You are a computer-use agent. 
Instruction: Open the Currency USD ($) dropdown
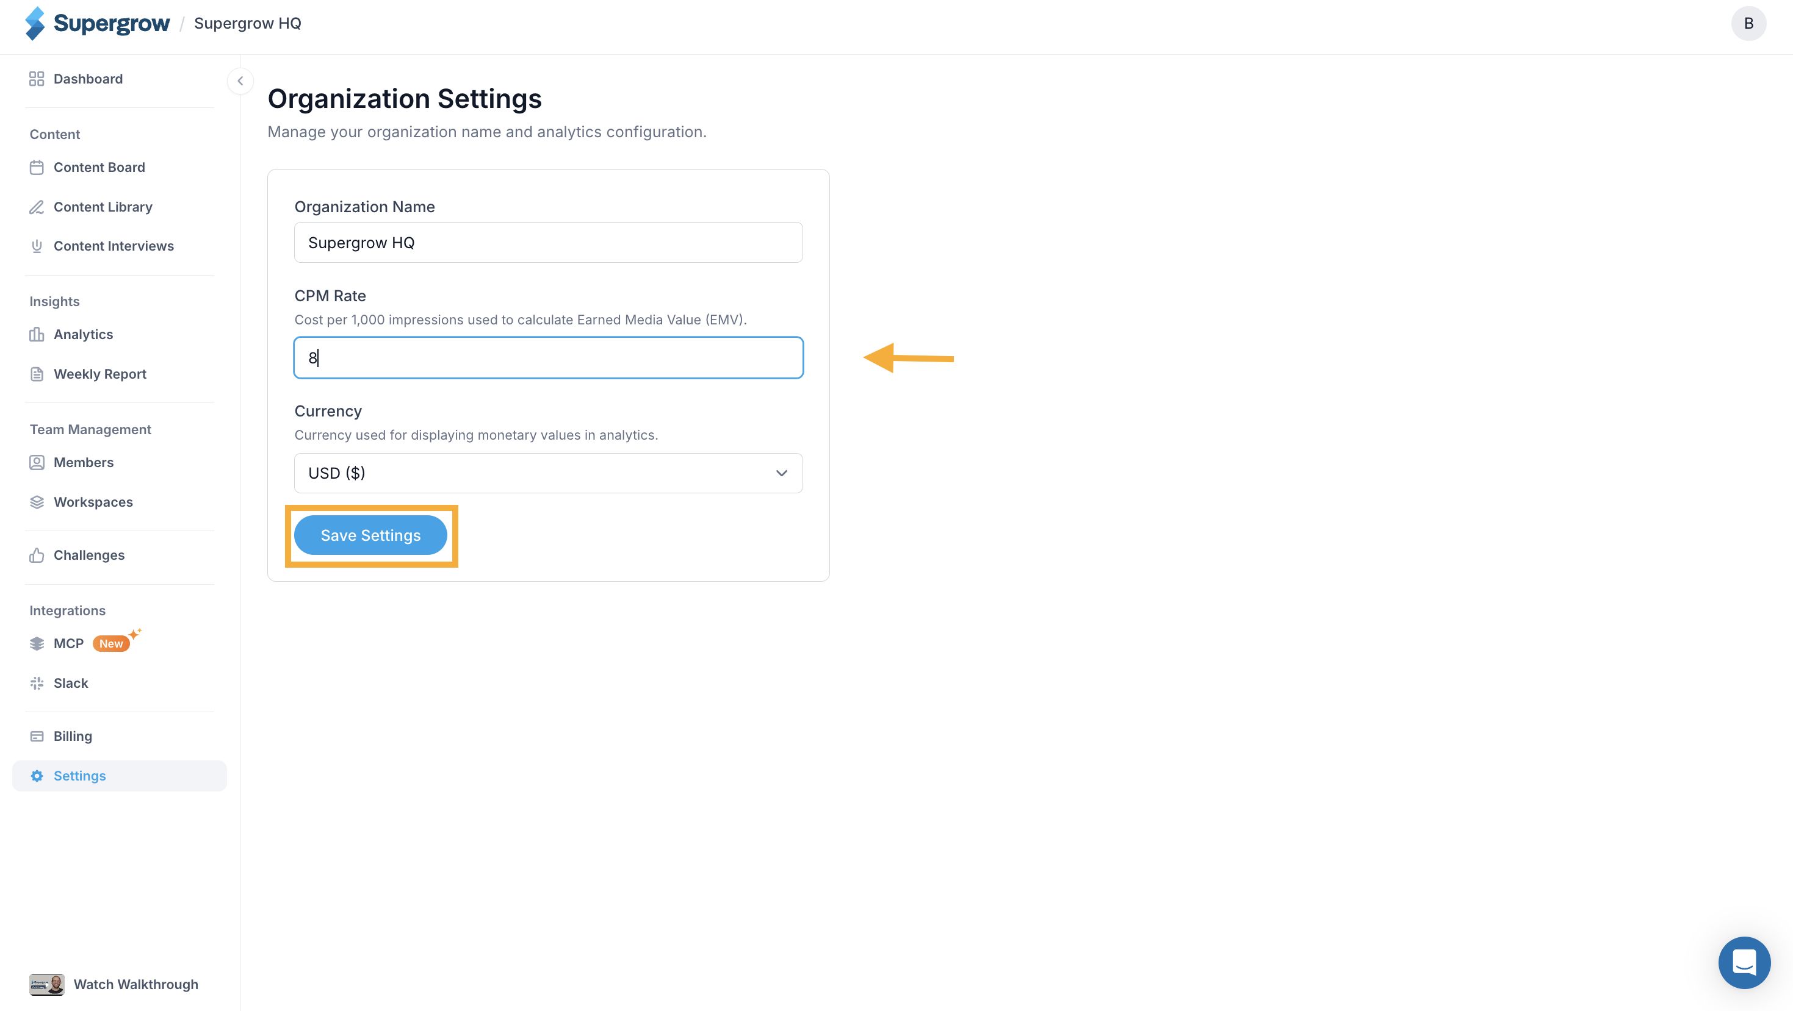[549, 474]
